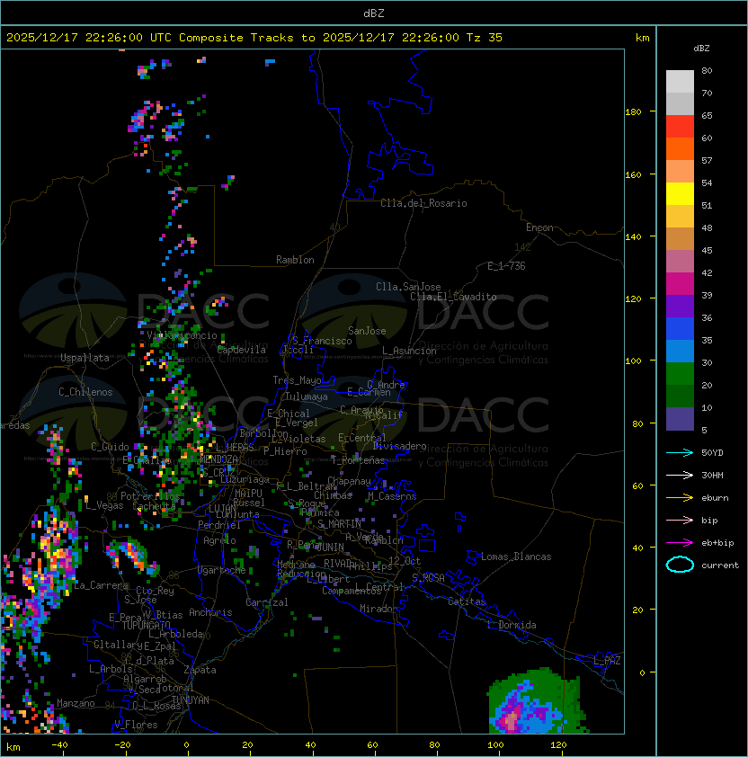Screen dimensions: 748x757
Task: Click the cyan 'current' ellipse symbol
Action: coord(680,565)
